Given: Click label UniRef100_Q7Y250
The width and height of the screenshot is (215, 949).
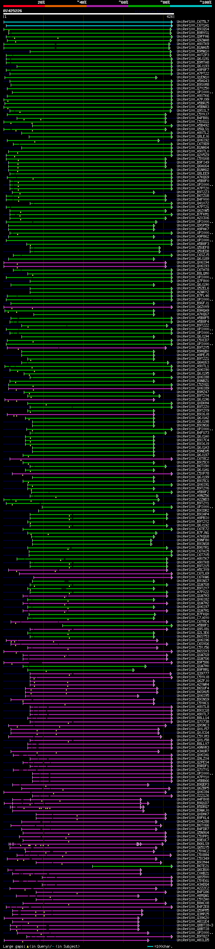Looking at the screenshot, I should tap(193, 89).
